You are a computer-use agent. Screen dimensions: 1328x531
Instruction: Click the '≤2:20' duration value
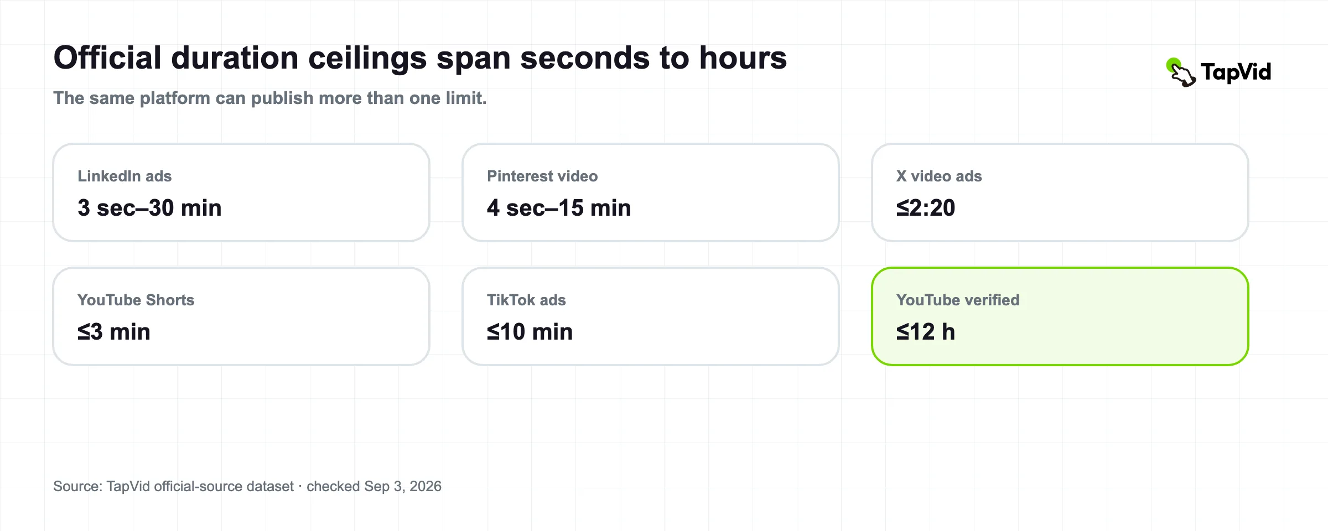pos(926,208)
